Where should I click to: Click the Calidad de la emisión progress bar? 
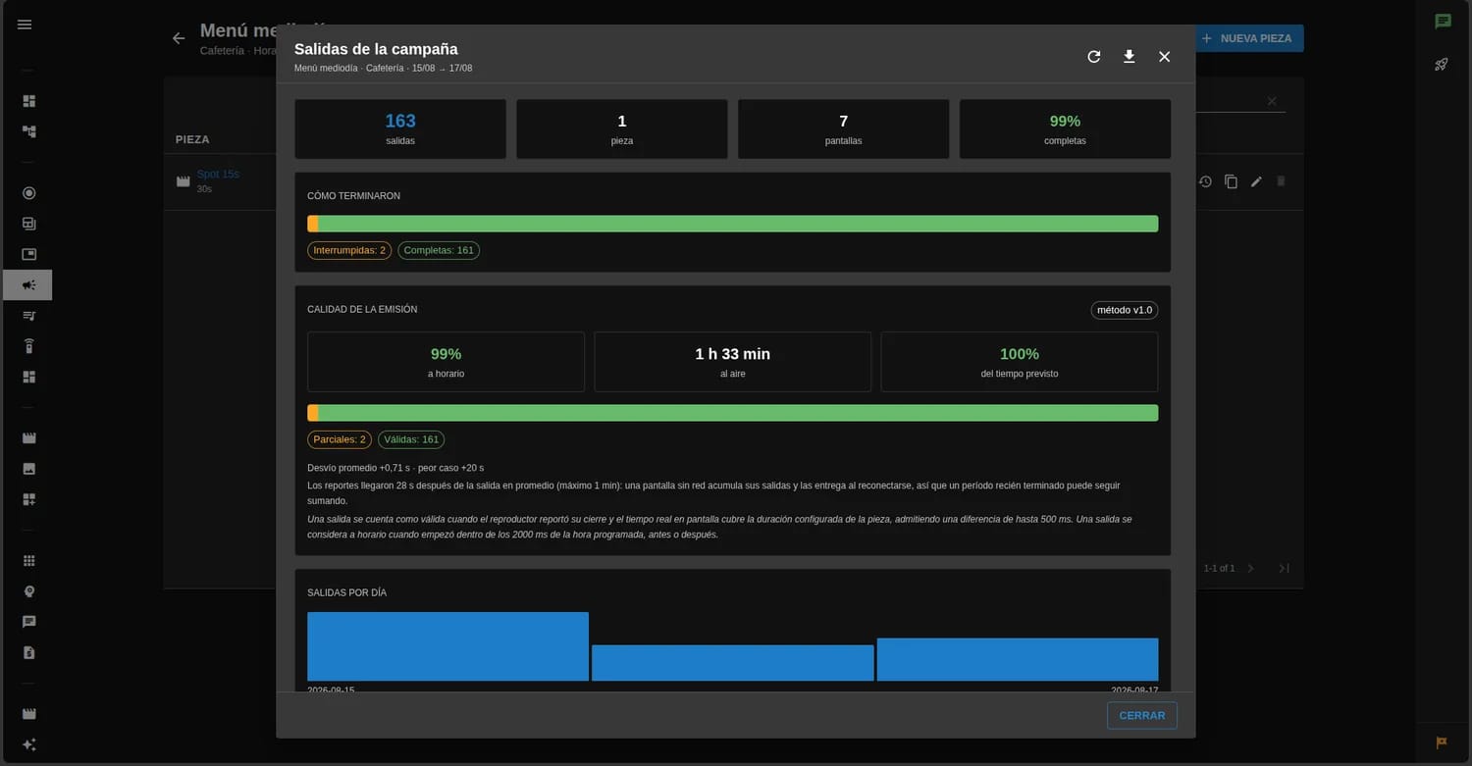point(732,413)
